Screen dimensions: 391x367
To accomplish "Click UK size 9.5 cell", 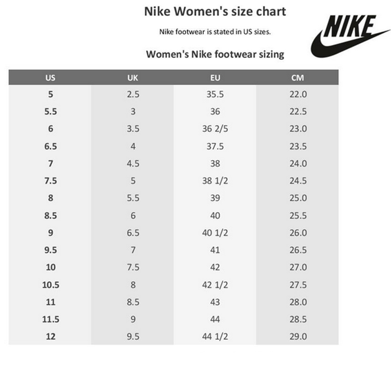I will [x=133, y=336].
